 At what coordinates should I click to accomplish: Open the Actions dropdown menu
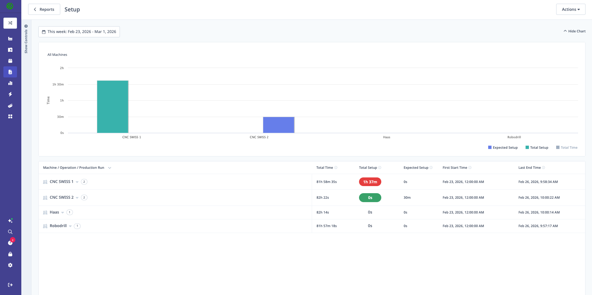pyautogui.click(x=570, y=9)
